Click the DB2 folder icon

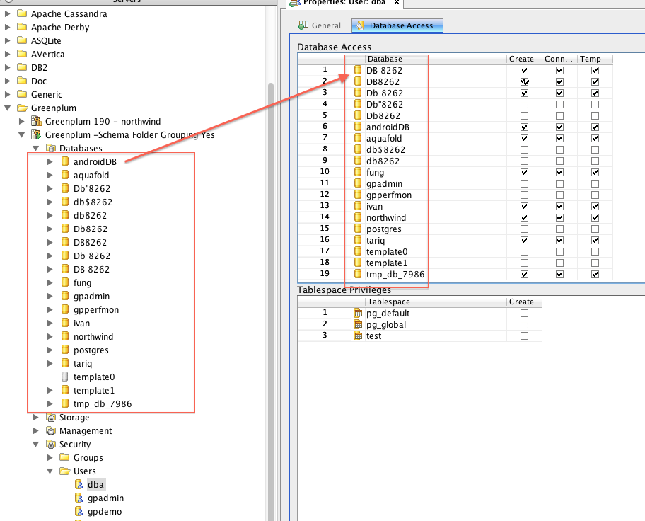click(22, 67)
